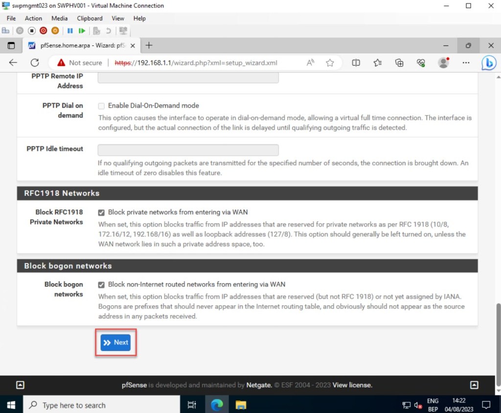Expand the pfSense footer up-arrow on right

tap(474, 385)
